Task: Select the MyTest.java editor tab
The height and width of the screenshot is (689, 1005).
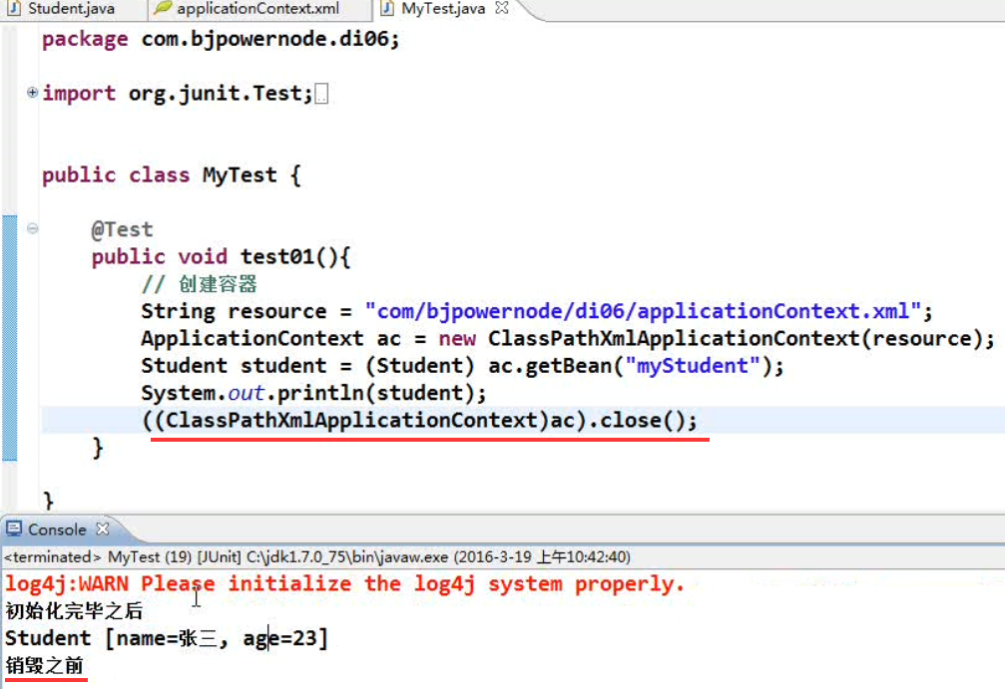Action: [443, 9]
